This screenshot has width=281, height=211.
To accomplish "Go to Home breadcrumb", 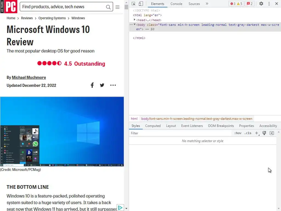I will coord(11,18).
